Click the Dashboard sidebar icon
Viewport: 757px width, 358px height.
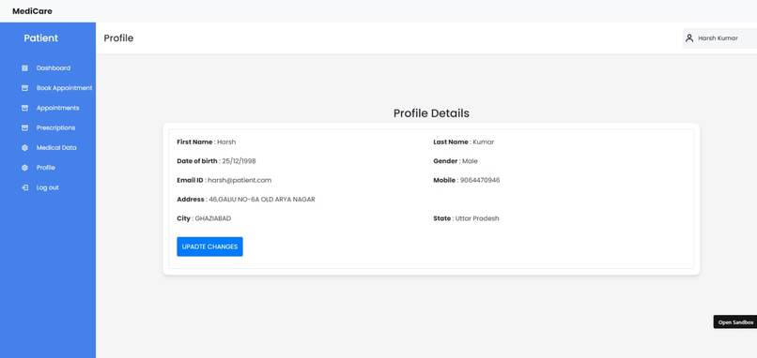tap(25, 68)
